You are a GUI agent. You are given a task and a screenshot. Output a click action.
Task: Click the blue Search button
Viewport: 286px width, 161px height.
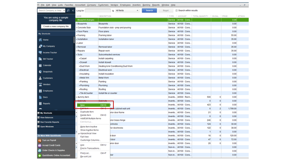click(x=149, y=11)
